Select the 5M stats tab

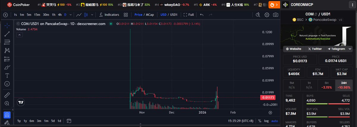point(292,85)
